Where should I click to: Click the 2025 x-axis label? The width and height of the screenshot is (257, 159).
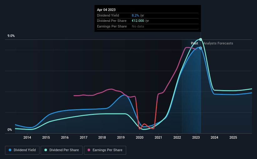click(233, 137)
